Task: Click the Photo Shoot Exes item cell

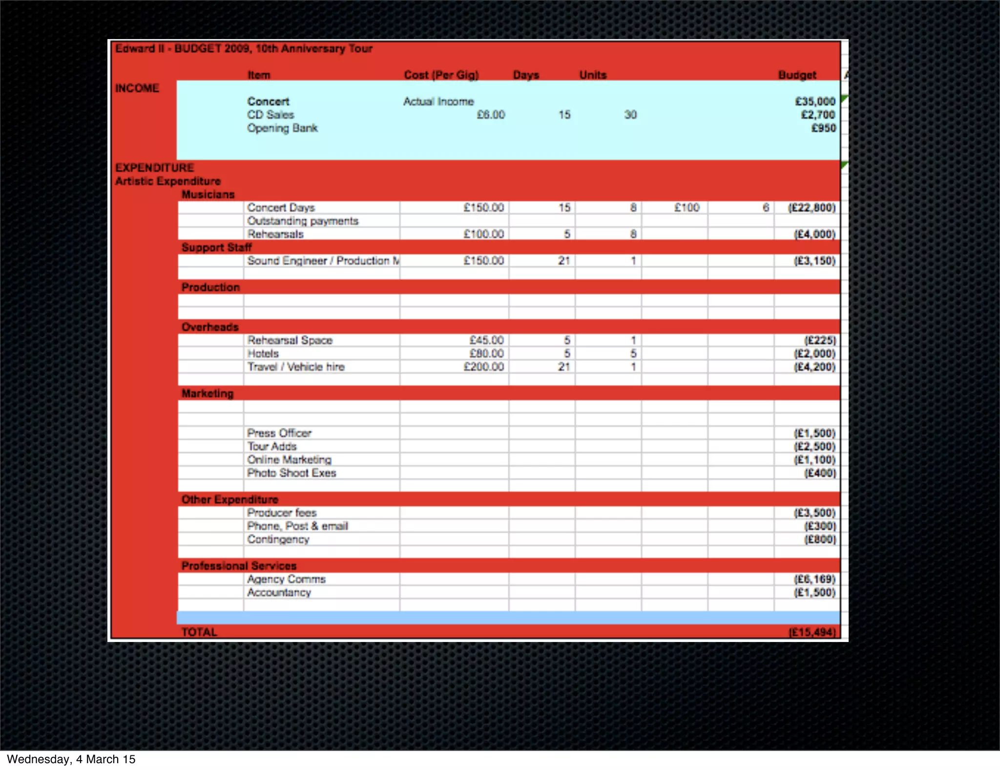Action: click(x=292, y=473)
